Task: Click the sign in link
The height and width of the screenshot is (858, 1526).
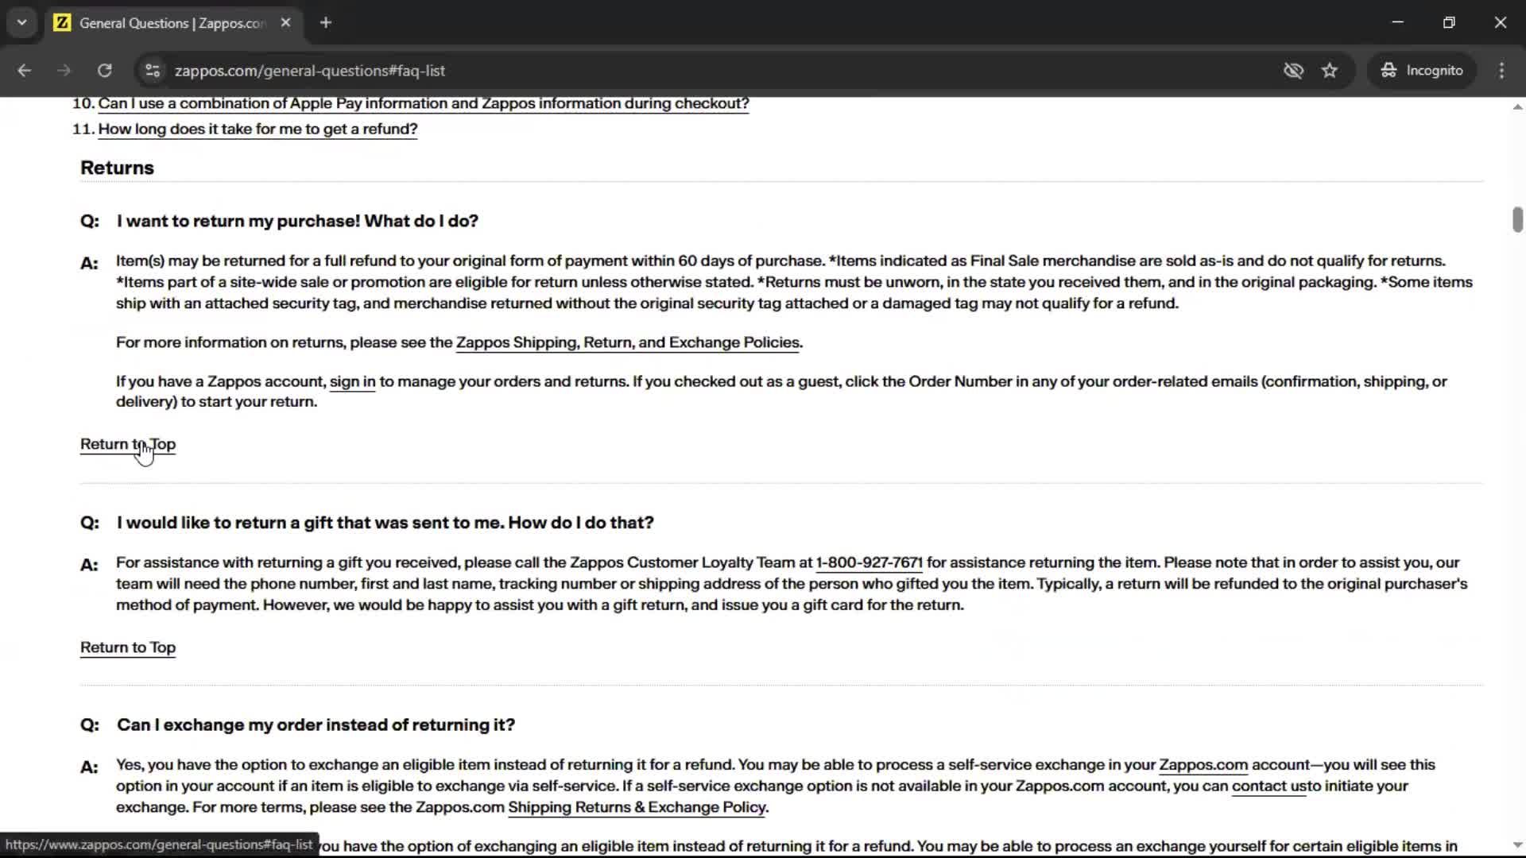Action: [352, 381]
